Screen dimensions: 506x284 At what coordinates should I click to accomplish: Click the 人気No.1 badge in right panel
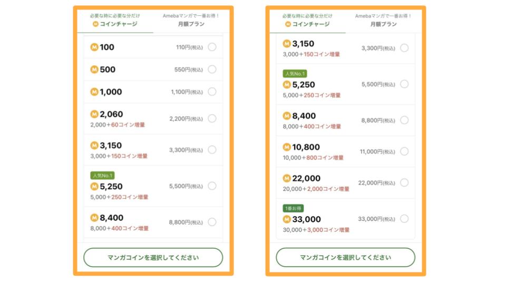(295, 74)
